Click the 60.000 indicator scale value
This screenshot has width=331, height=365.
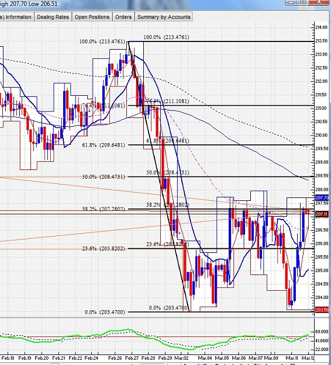click(322, 332)
